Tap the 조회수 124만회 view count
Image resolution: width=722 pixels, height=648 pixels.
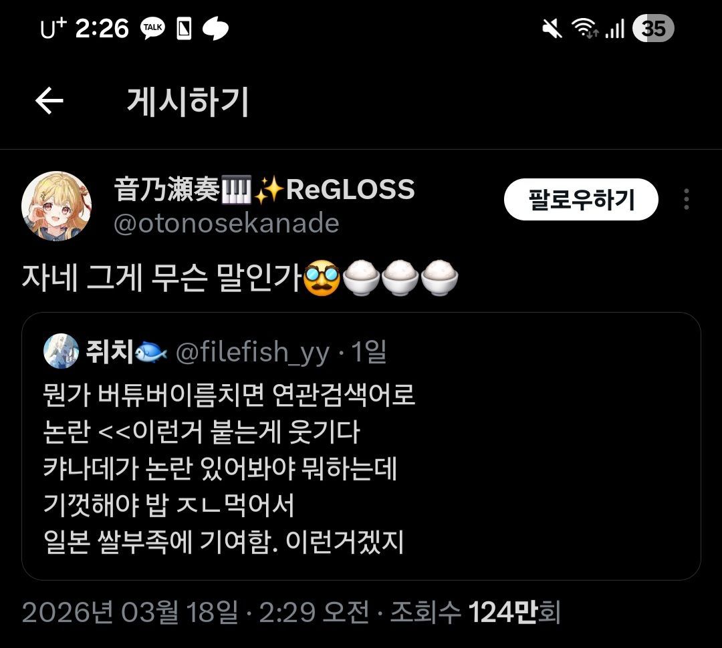pos(475,612)
